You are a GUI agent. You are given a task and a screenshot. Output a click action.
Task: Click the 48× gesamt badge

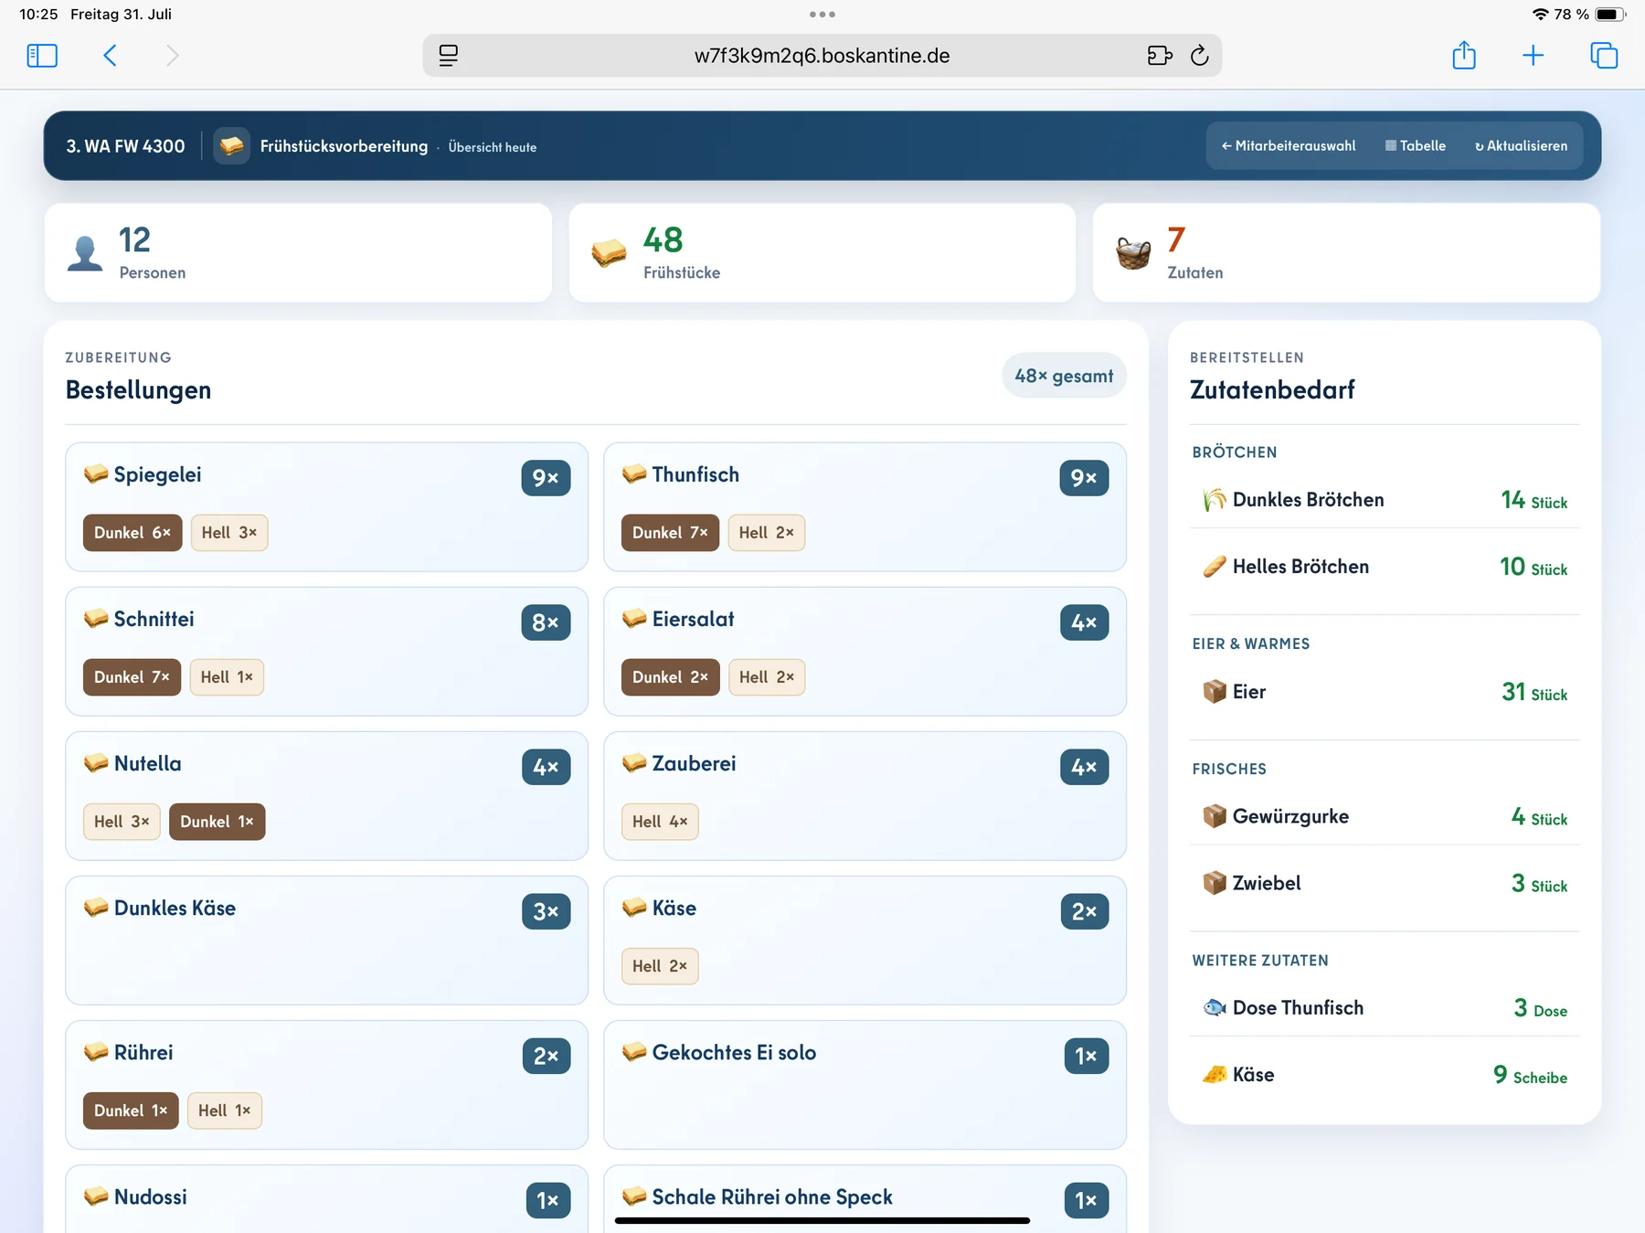coord(1064,376)
